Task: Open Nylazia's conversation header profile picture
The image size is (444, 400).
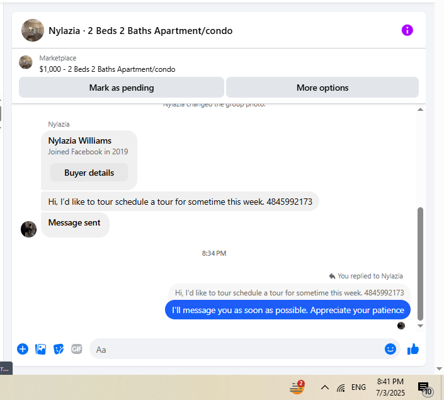Action: [33, 30]
